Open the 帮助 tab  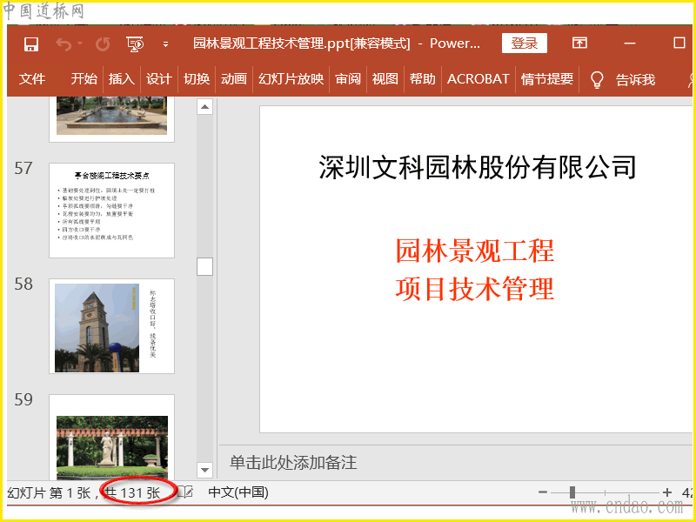423,79
